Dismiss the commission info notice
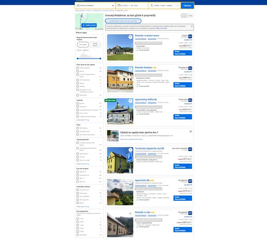The width and height of the screenshot is (267, 239). tap(192, 26)
